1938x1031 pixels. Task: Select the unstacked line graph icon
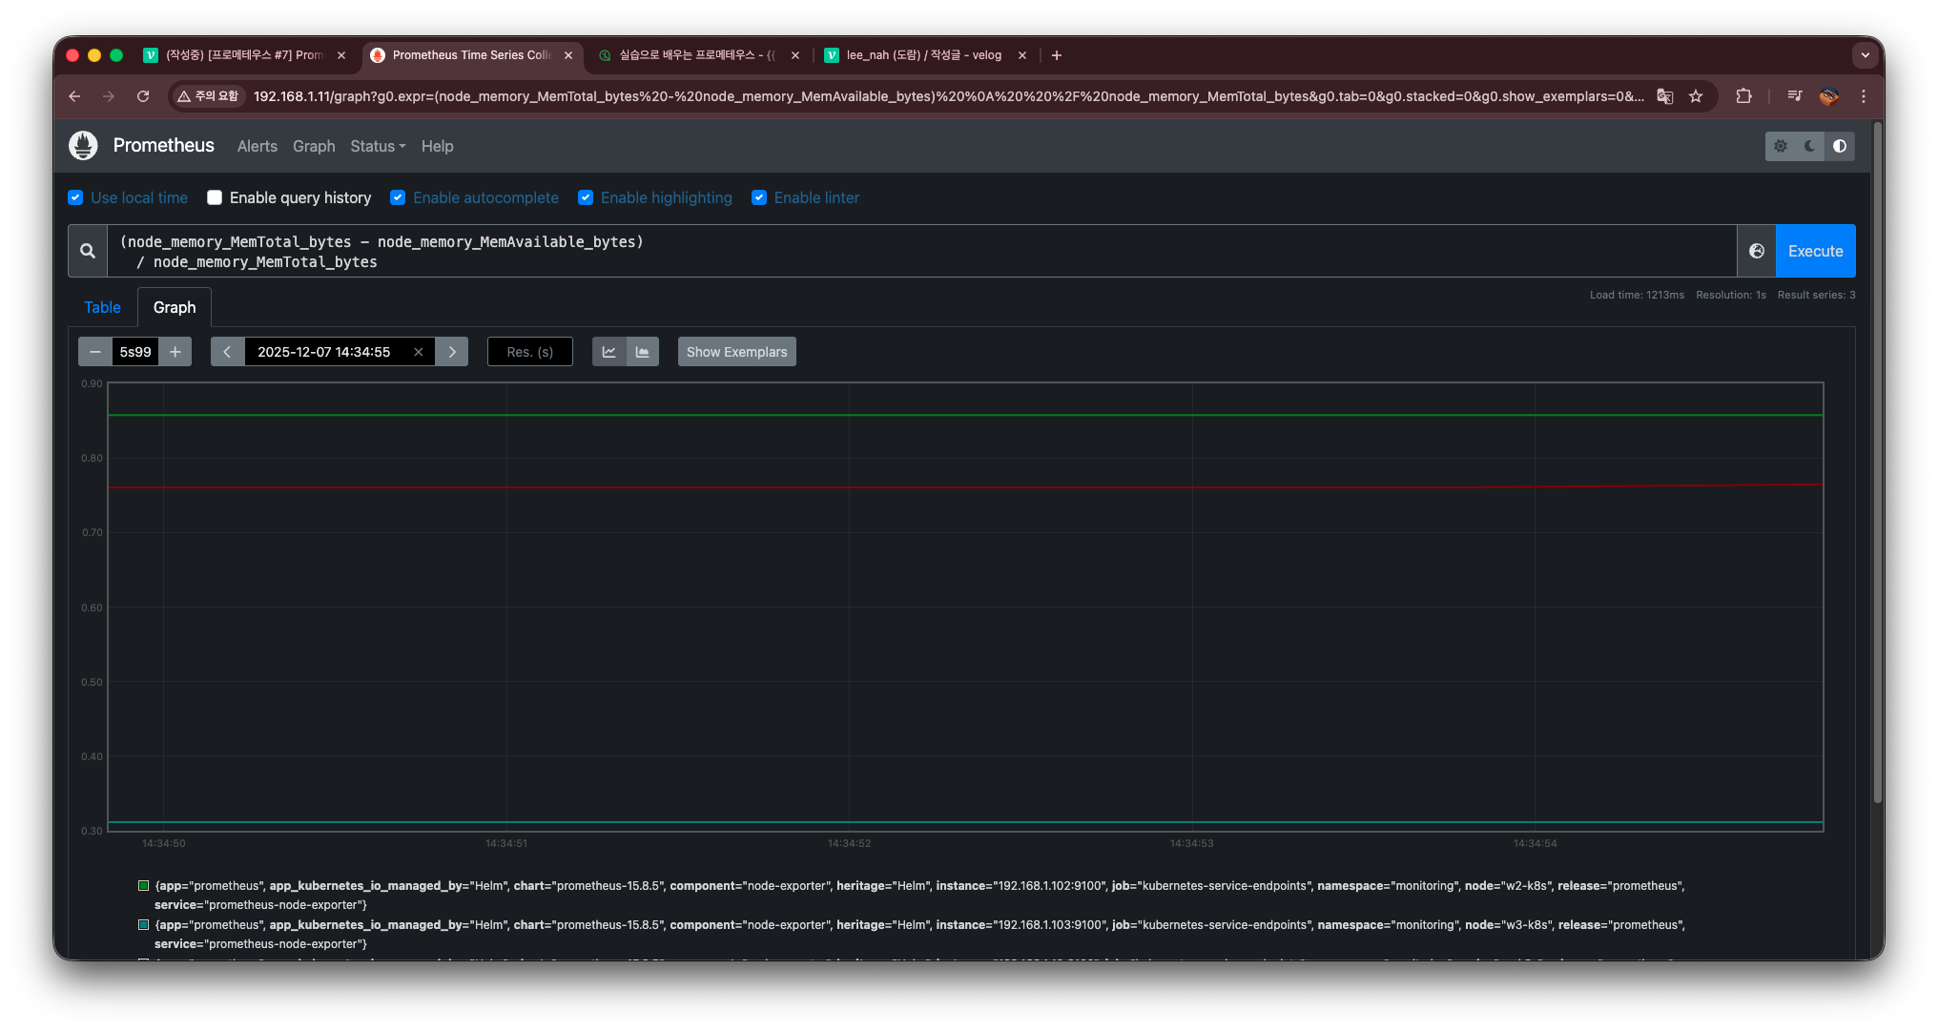tap(608, 352)
